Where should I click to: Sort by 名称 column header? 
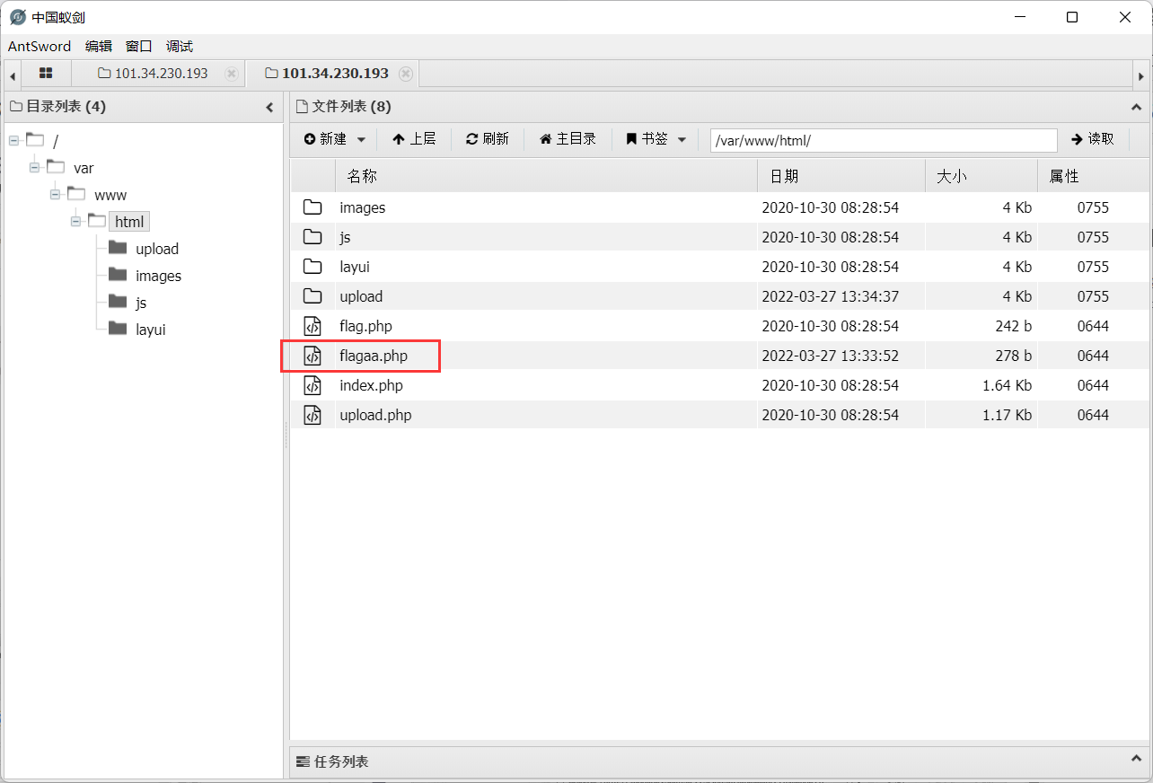click(x=546, y=176)
